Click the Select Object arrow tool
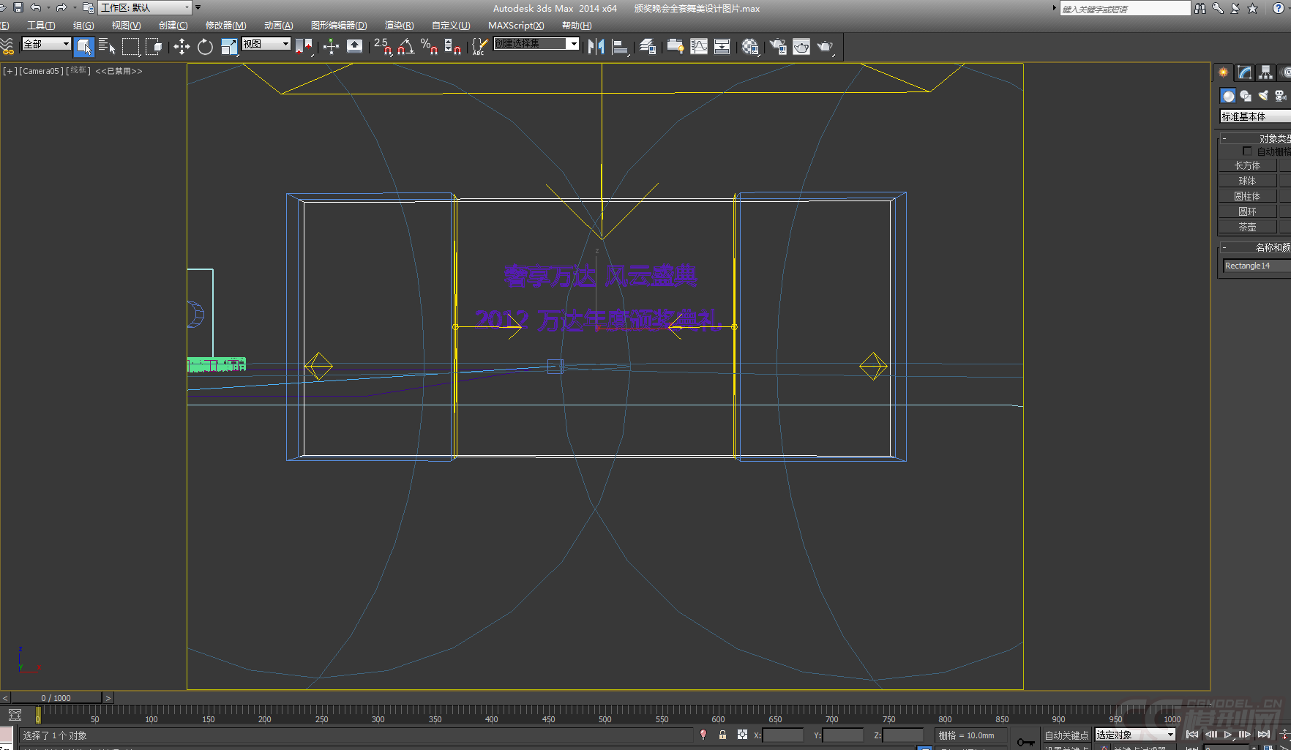Viewport: 1291px width, 750px height. click(83, 47)
